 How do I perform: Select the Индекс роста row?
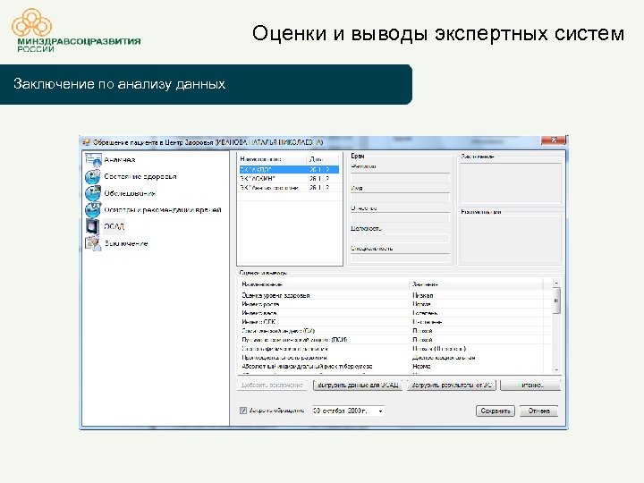[x=395, y=304]
